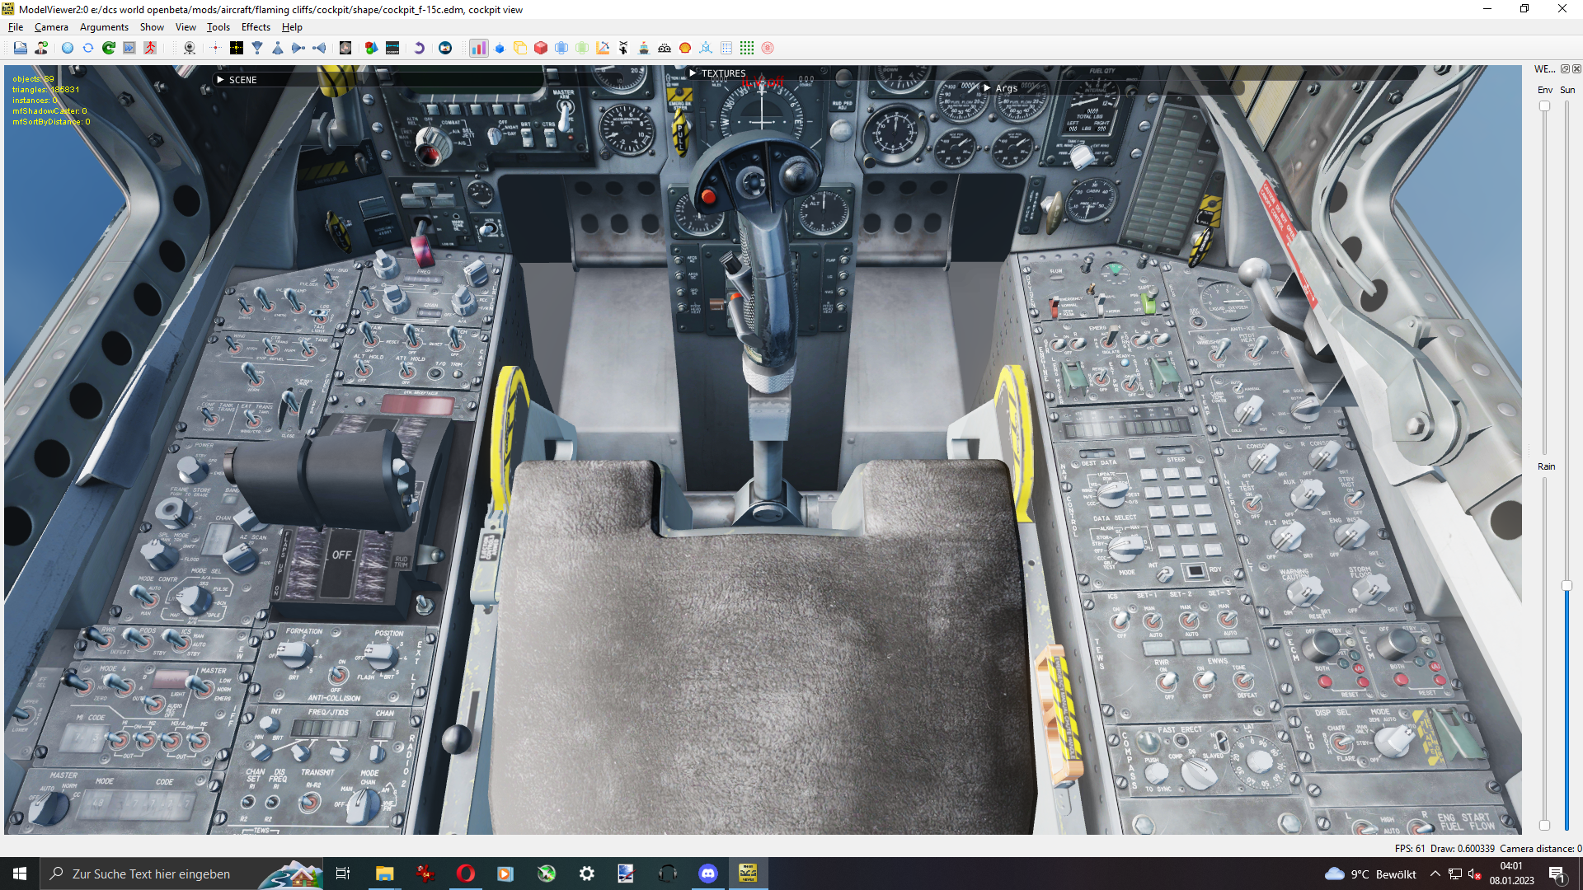Toggle the yellow wireframe box icon
This screenshot has height=890, width=1583.
pos(520,48)
